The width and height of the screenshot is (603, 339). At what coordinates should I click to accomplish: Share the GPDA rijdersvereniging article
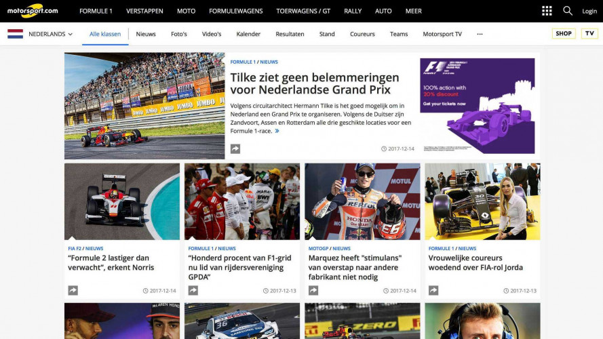[x=193, y=291]
